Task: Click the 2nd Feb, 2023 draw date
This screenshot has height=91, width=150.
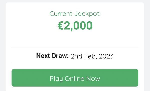Action: pos(92,56)
